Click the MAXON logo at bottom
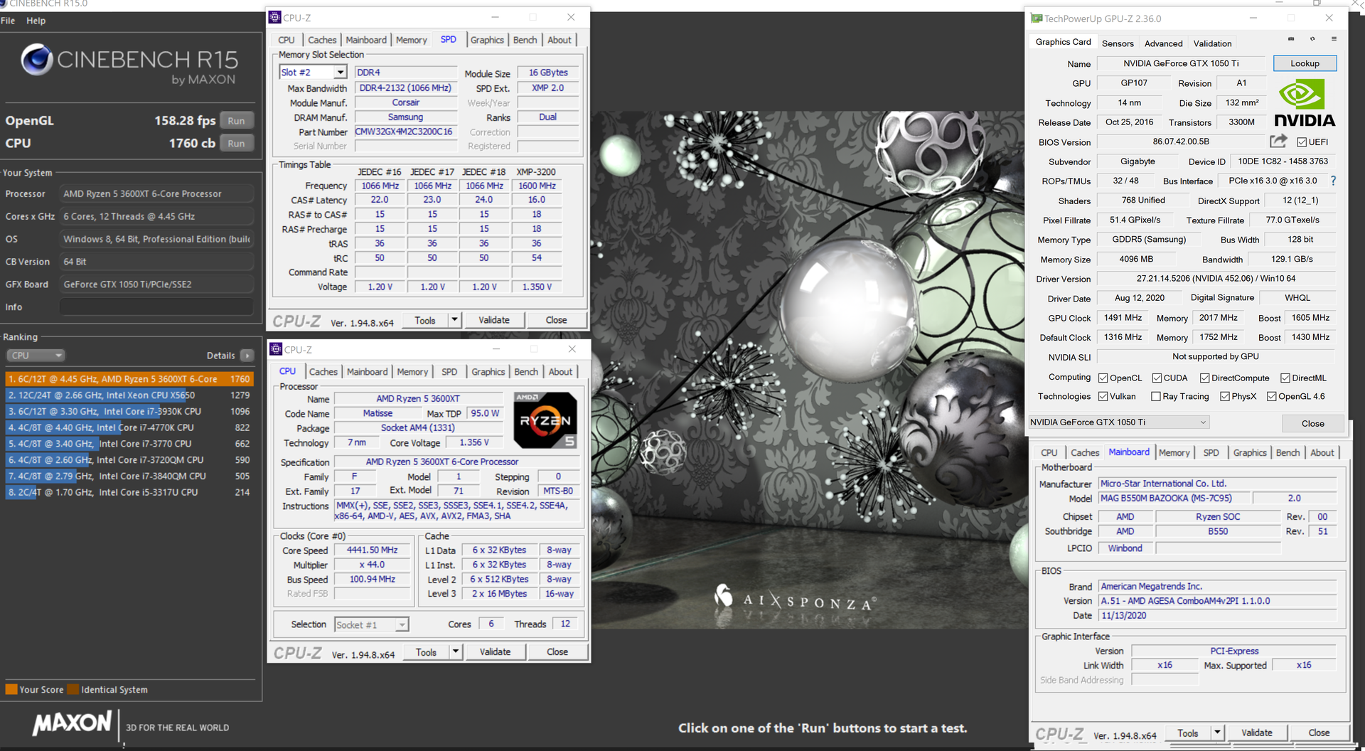Image resolution: width=1365 pixels, height=751 pixels. 73,723
